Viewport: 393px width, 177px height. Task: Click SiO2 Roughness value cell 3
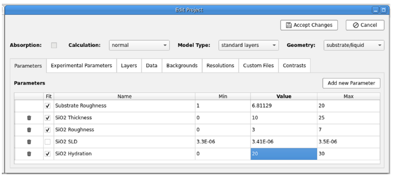click(284, 130)
